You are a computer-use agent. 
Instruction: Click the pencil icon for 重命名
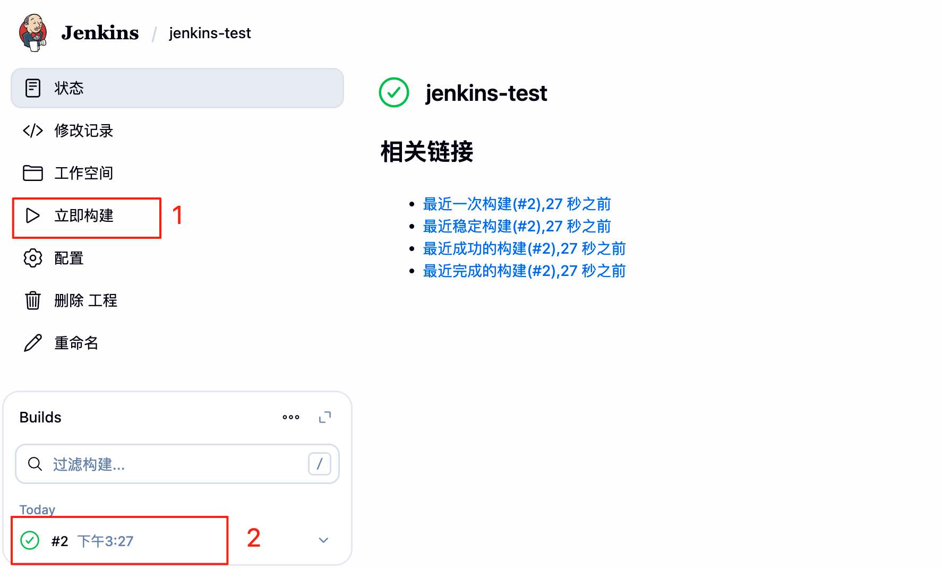(x=32, y=343)
